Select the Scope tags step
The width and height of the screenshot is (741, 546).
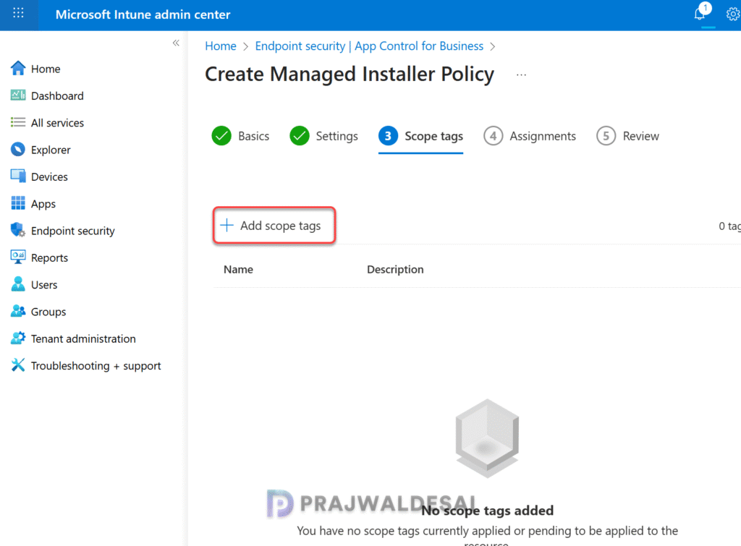420,136
